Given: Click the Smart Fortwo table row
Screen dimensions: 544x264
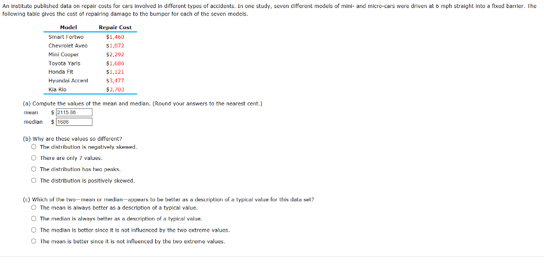Looking at the screenshot, I should [90, 37].
